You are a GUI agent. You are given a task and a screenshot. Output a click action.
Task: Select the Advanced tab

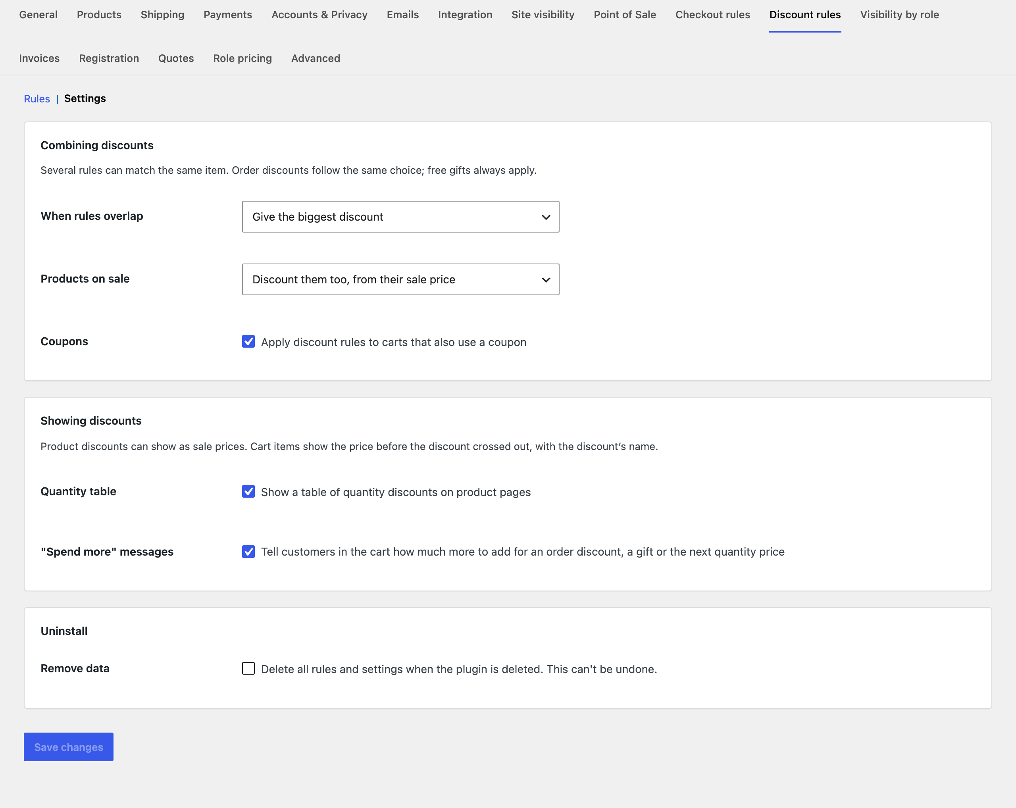coord(315,58)
